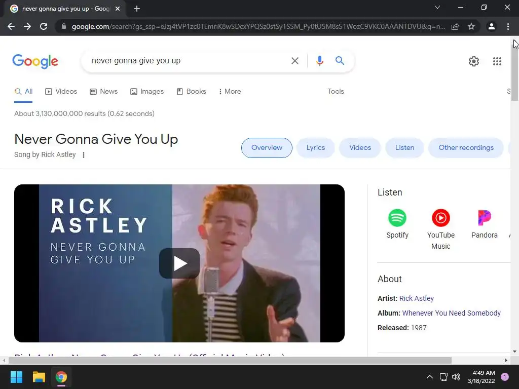519x389 pixels.
Task: View site security padlock info
Action: pos(64,26)
